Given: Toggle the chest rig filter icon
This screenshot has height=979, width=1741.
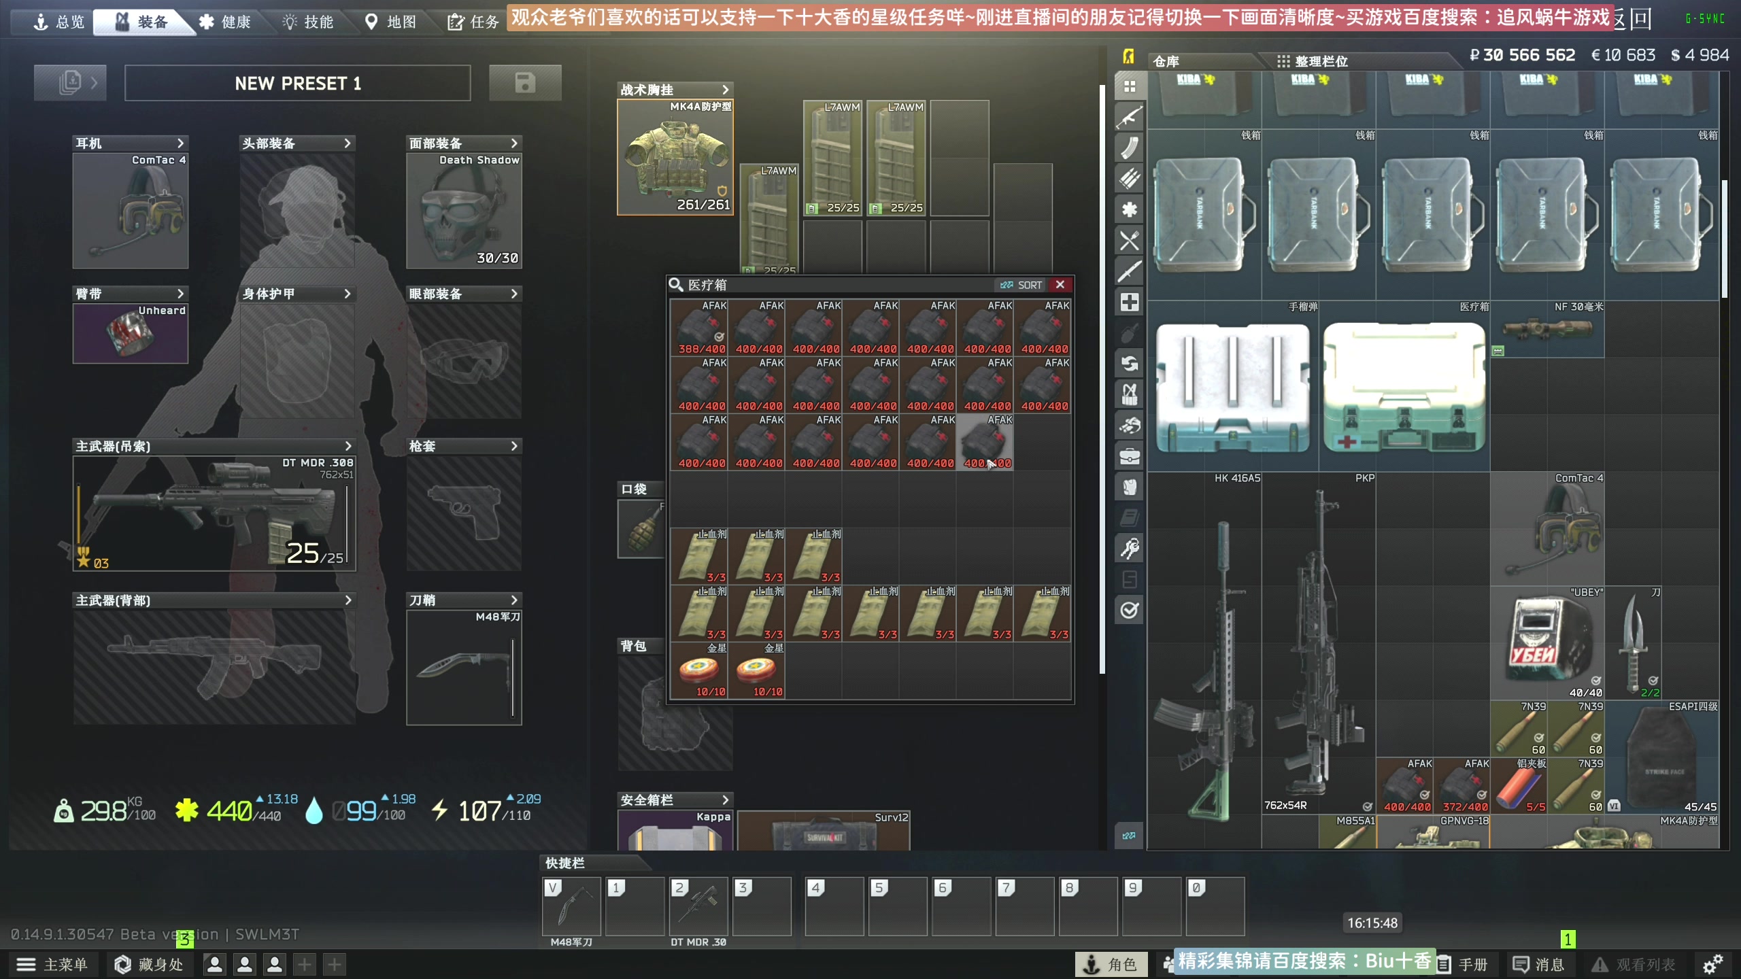Looking at the screenshot, I should pos(1130,394).
